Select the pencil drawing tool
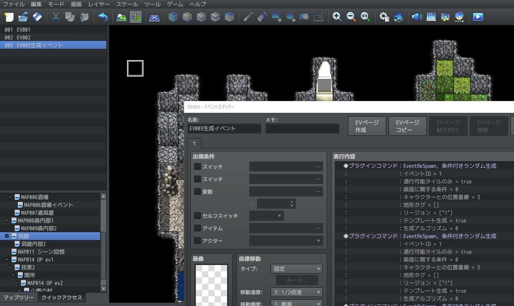 click(x=249, y=17)
